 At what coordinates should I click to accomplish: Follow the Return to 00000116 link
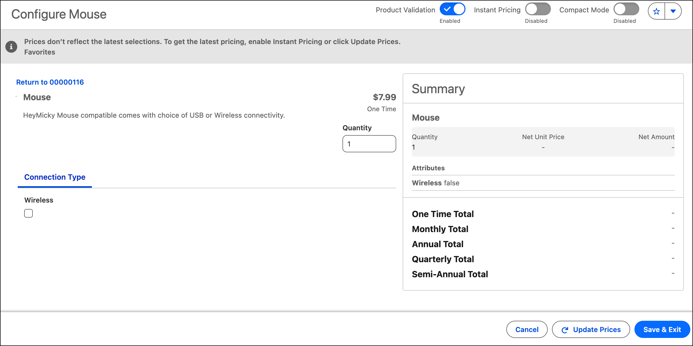tap(50, 82)
